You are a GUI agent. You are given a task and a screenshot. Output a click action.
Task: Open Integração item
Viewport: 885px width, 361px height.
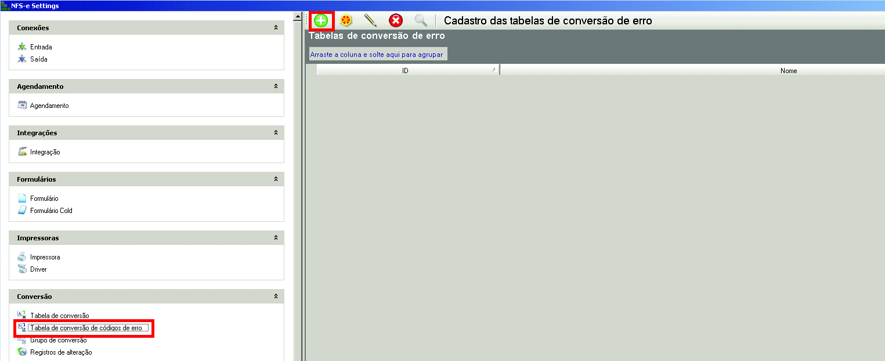[45, 152]
